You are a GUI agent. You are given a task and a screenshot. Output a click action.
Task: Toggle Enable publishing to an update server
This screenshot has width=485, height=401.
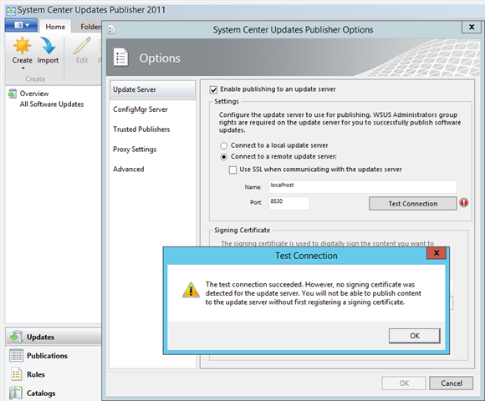pos(214,89)
